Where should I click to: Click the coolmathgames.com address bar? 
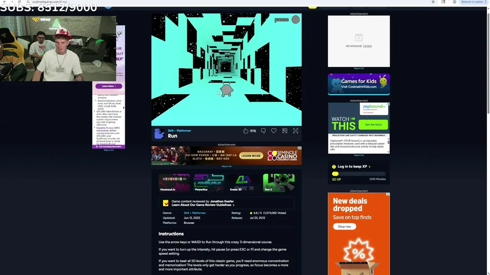pos(230,2)
